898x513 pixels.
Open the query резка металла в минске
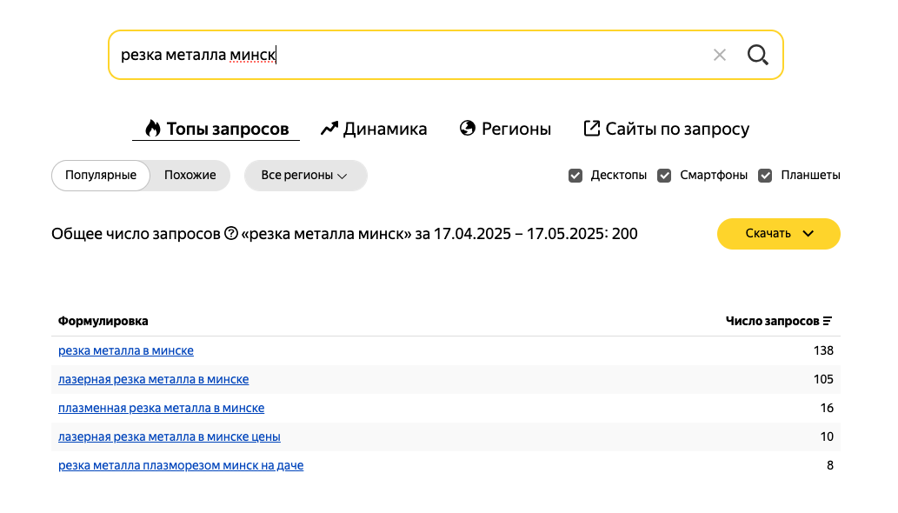(126, 350)
